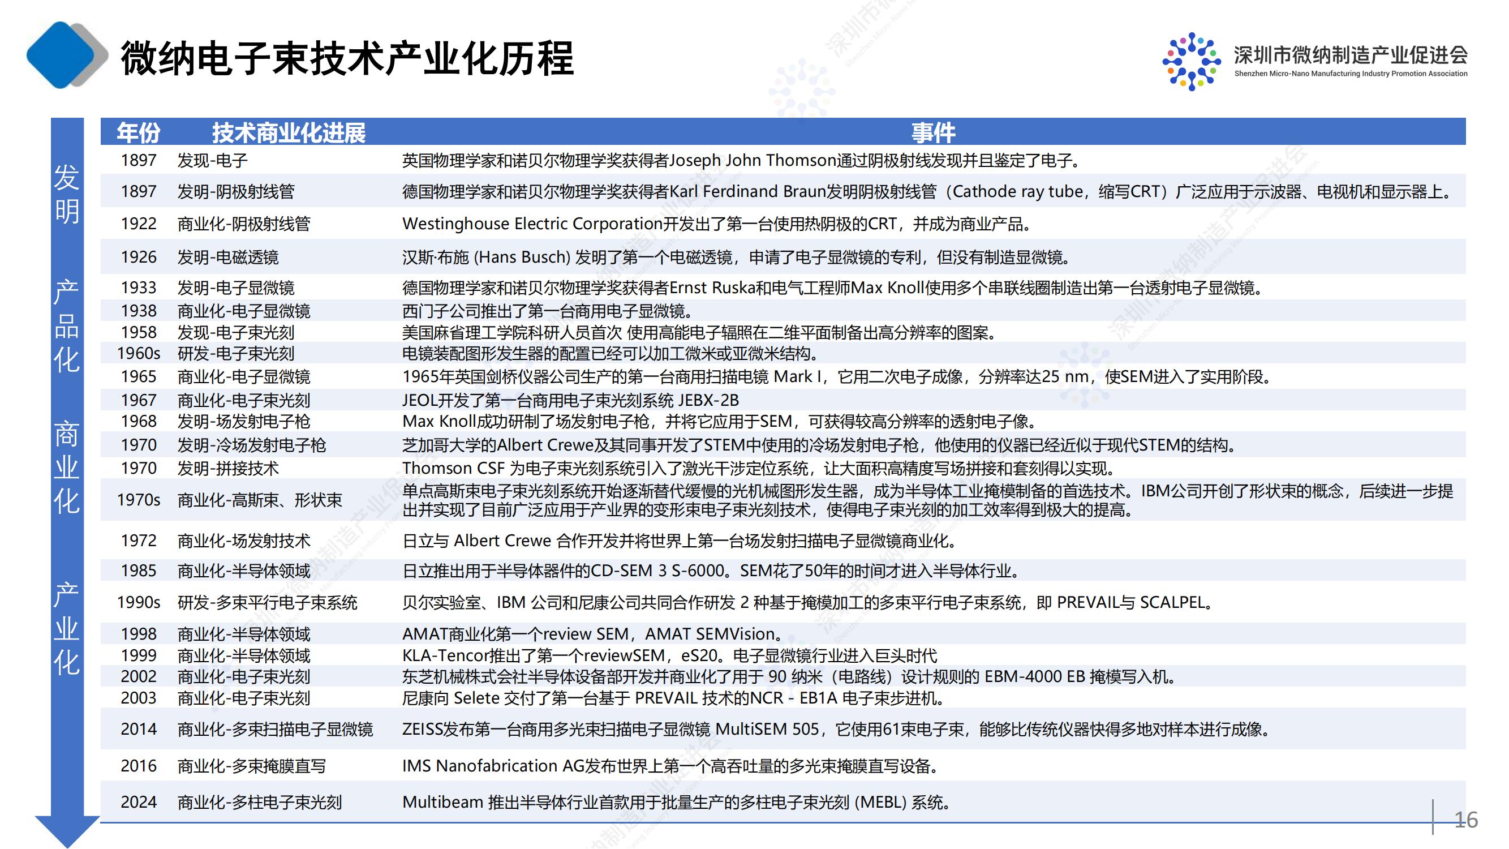Click the page number 16
1509x849 pixels.
point(1465,819)
